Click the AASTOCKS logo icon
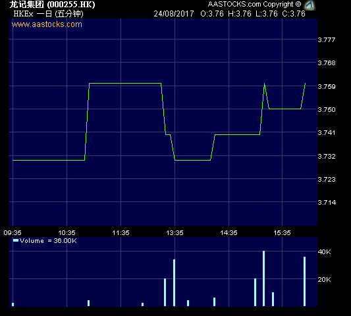This screenshot has width=351, height=316. tap(310, 5)
